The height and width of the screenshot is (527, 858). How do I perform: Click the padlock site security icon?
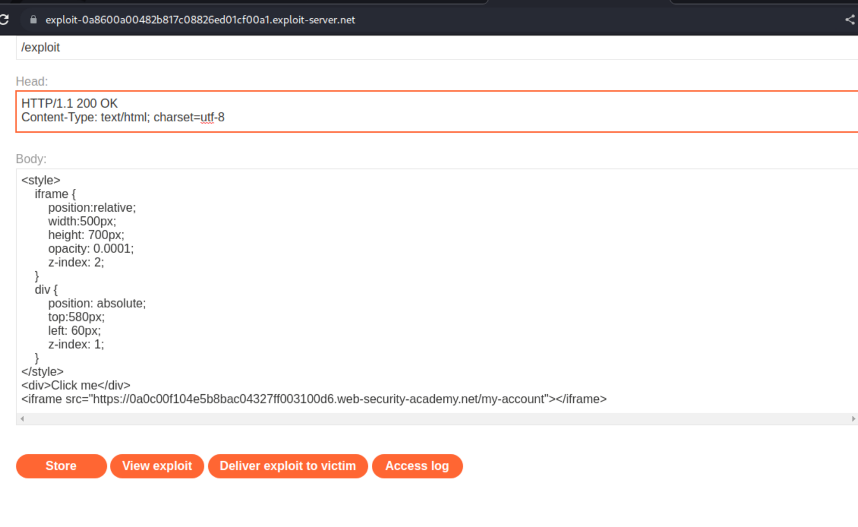pyautogui.click(x=33, y=19)
